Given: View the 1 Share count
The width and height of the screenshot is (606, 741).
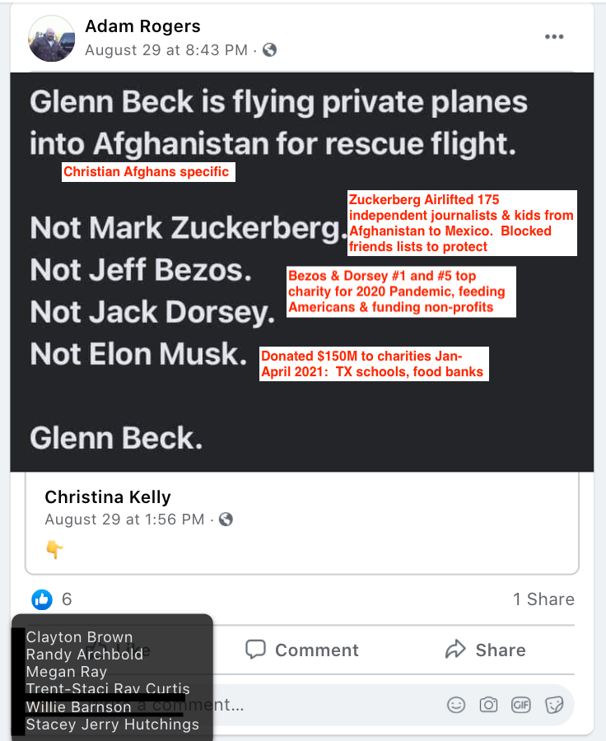Looking at the screenshot, I should click(x=543, y=599).
